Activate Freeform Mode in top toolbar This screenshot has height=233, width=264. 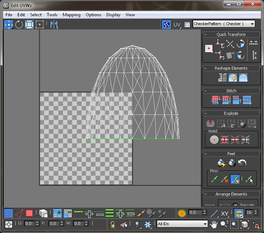(40, 24)
